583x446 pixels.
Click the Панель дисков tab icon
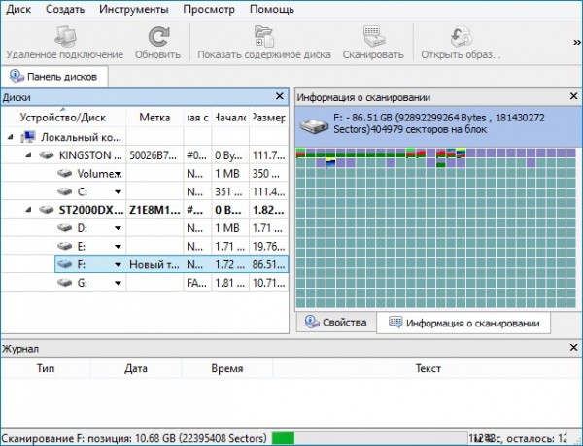click(x=17, y=76)
